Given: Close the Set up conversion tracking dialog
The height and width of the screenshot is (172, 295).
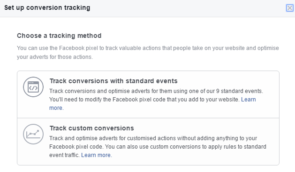Looking at the screenshot, I should point(290,8).
